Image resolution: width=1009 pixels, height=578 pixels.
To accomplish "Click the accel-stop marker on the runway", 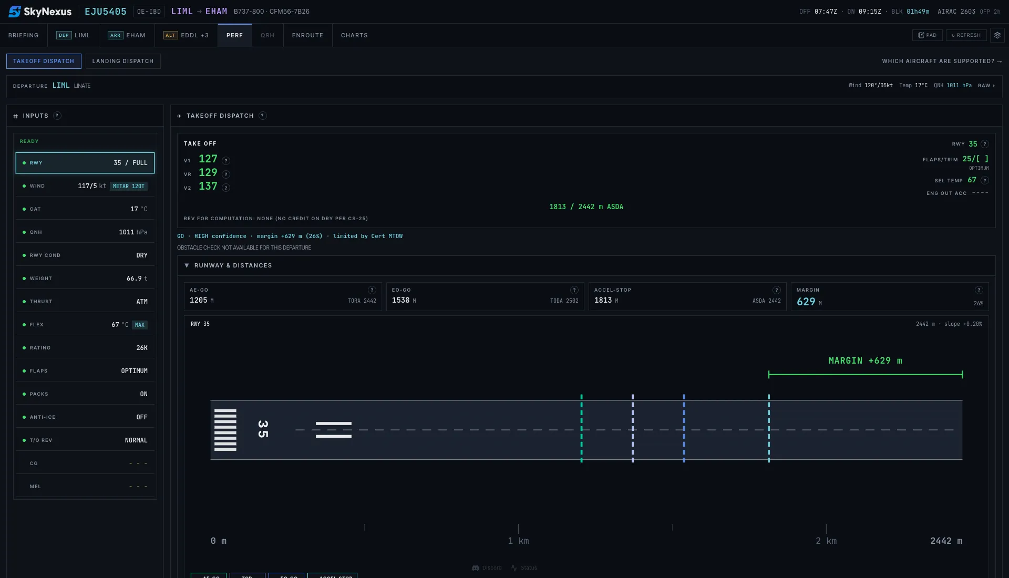I will coord(769,429).
